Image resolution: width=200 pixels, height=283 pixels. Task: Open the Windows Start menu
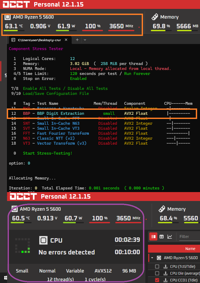tap(5, 277)
